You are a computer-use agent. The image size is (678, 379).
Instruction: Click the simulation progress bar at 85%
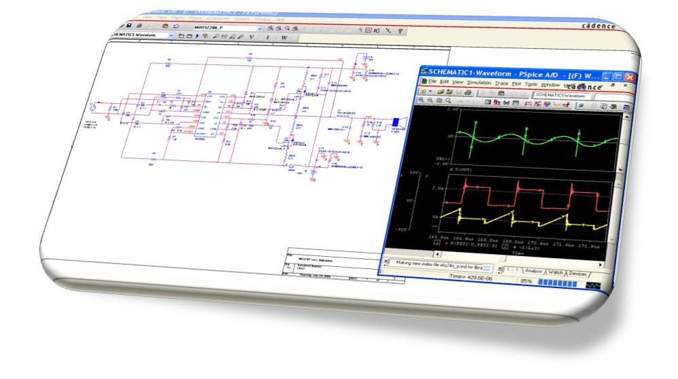(x=558, y=284)
